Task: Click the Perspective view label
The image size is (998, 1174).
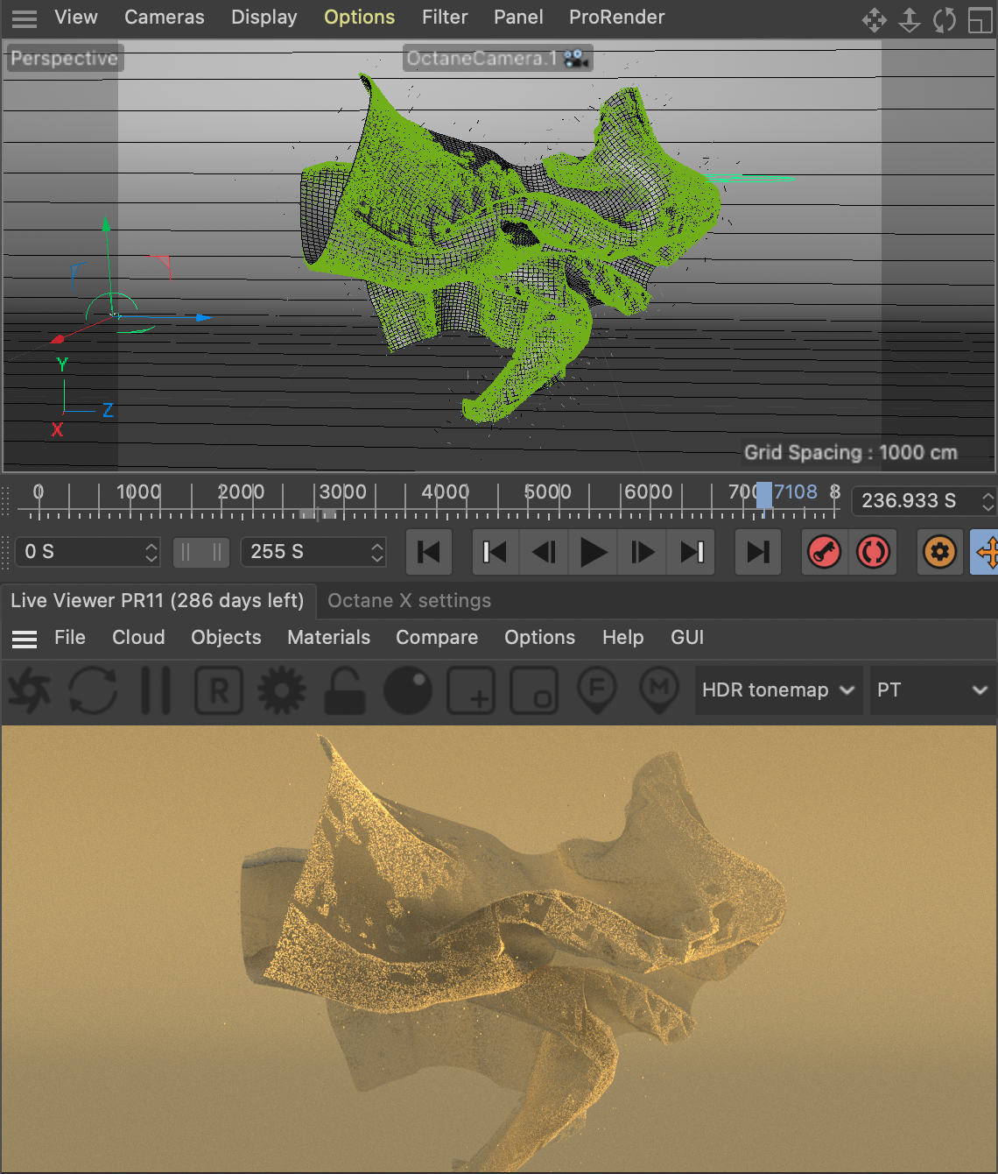Action: point(64,59)
